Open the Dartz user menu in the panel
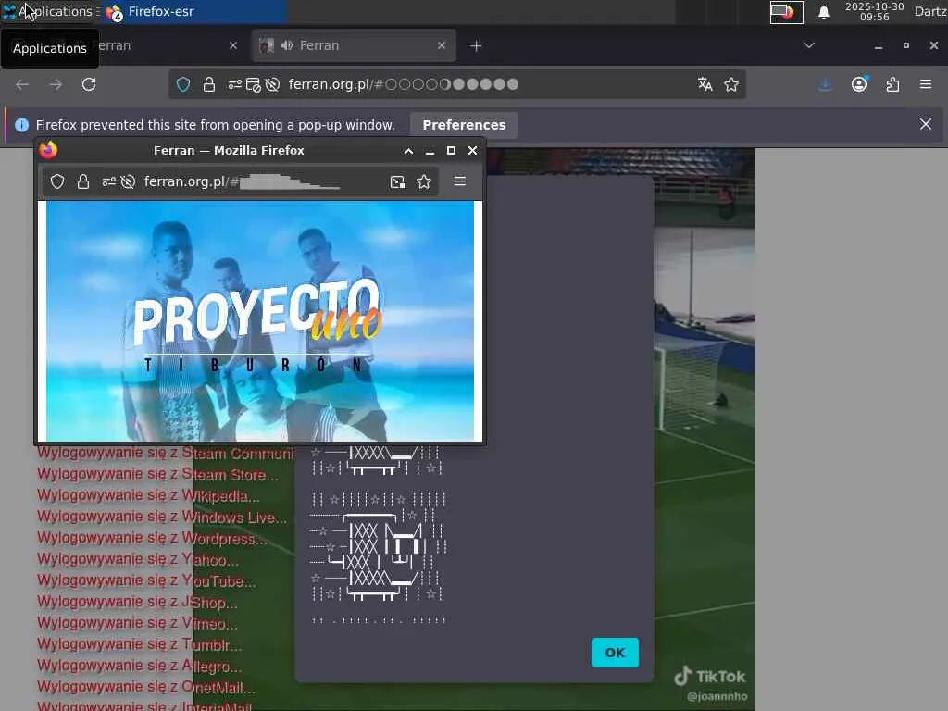 click(x=930, y=11)
